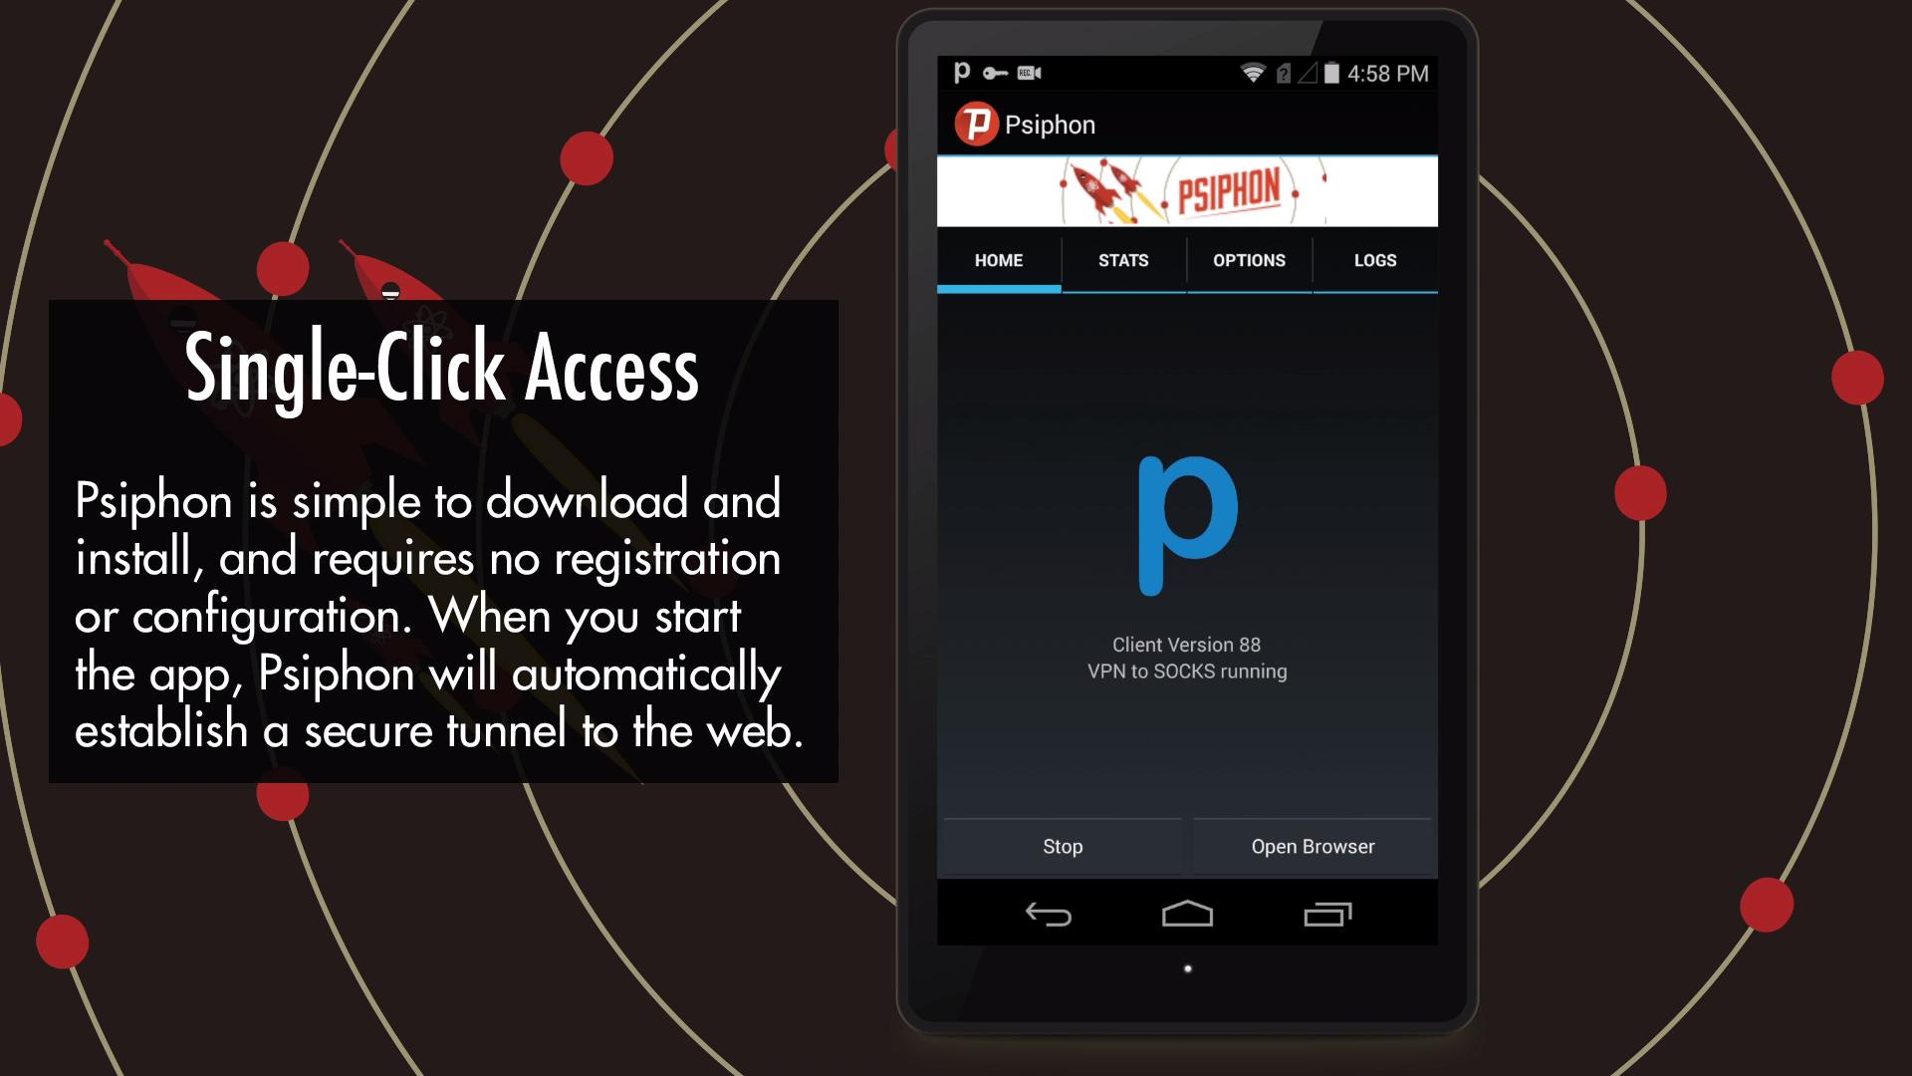The width and height of the screenshot is (1912, 1076).
Task: Click the Stop button to disconnect VPN
Action: point(1061,846)
